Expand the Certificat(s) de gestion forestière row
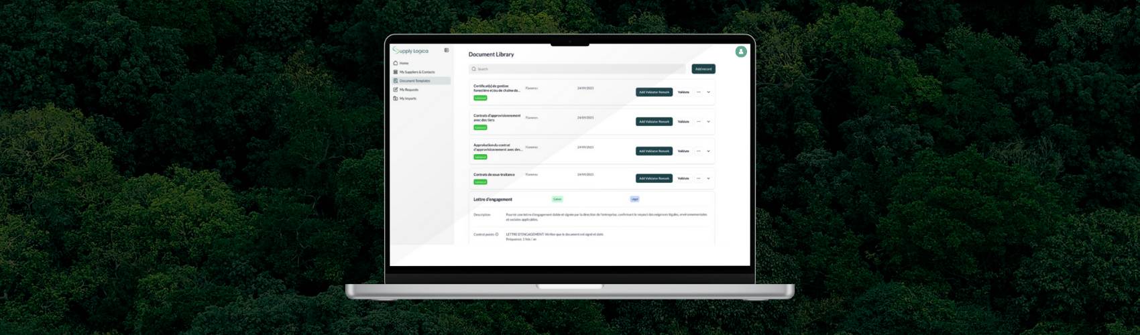 coord(708,92)
